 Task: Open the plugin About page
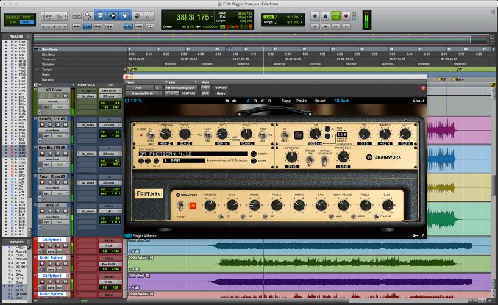(418, 101)
